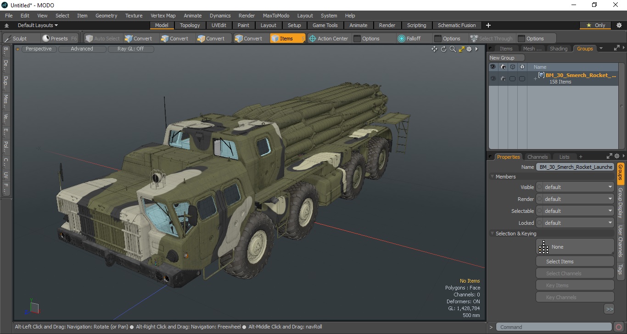This screenshot has height=334, width=627.
Task: Open Action Center tool
Action: pyautogui.click(x=329, y=39)
